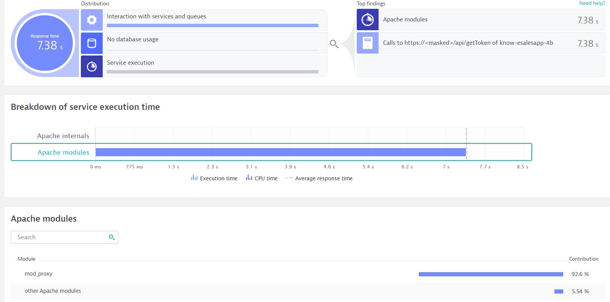
Task: Toggle Execution time legend icon
Action: click(x=194, y=178)
